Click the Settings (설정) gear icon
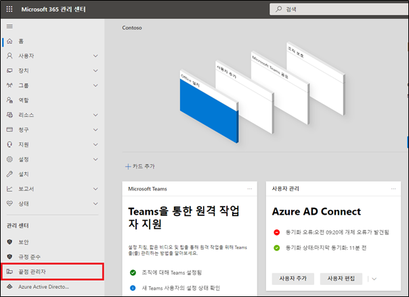The image size is (409, 297). 9,159
